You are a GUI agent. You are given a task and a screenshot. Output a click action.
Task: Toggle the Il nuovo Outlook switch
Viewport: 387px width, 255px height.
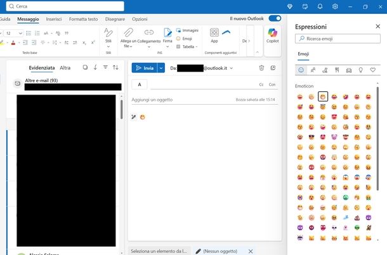(275, 18)
